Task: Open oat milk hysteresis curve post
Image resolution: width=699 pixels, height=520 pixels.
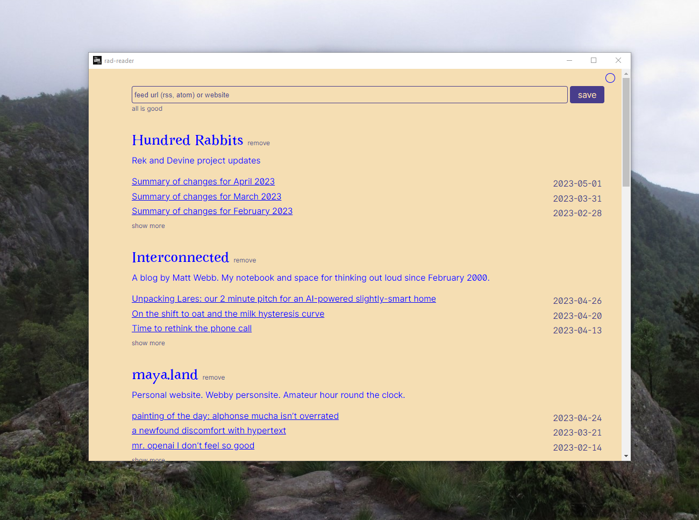Action: click(228, 314)
